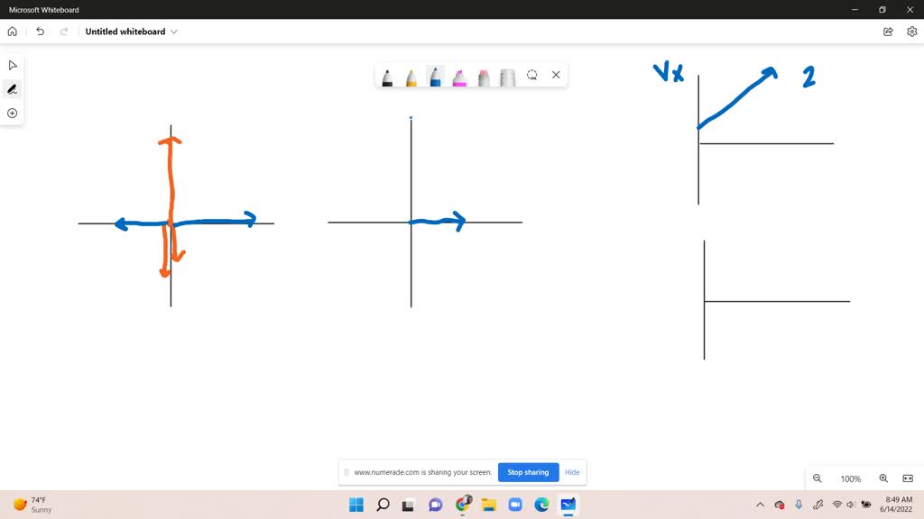
Task: Close the pen toolbar
Action: point(556,75)
